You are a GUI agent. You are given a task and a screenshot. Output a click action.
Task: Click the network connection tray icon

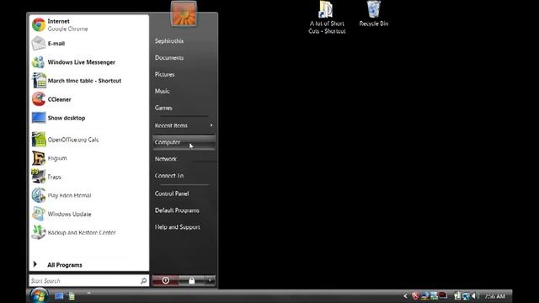466,295
